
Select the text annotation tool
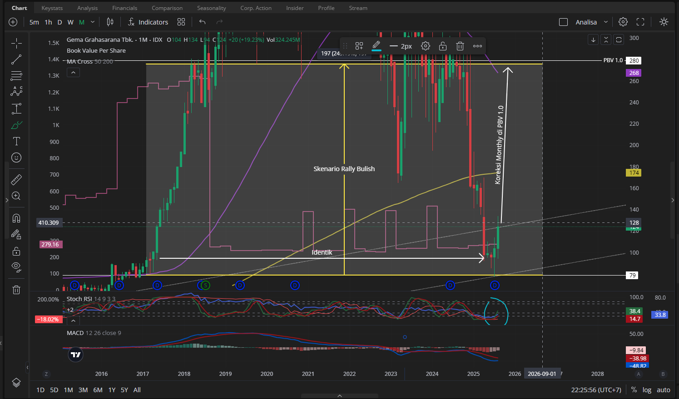point(16,141)
